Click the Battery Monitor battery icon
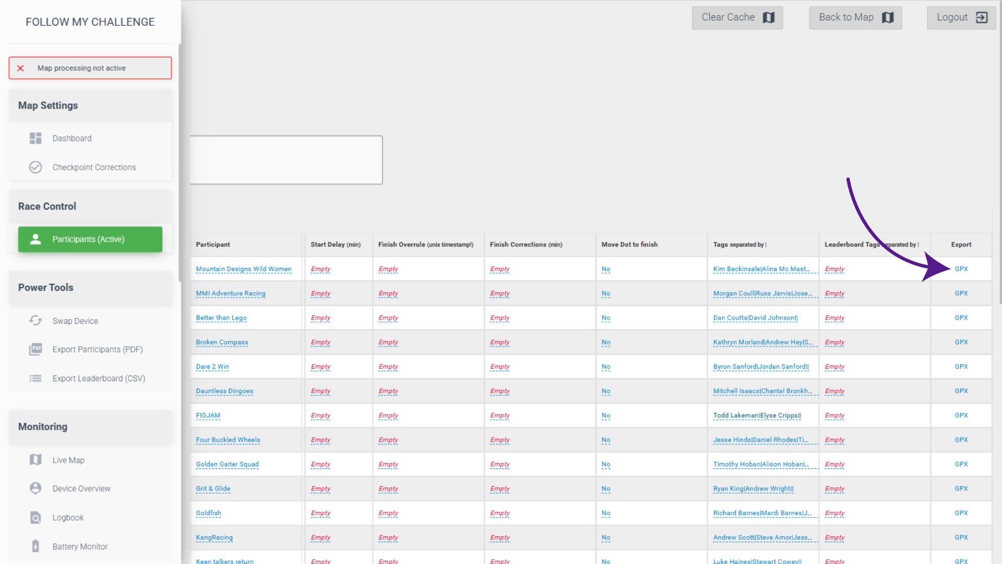Image resolution: width=1002 pixels, height=564 pixels. [x=35, y=546]
